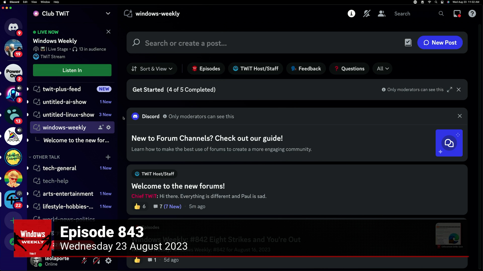Show the member list icon

click(x=381, y=14)
